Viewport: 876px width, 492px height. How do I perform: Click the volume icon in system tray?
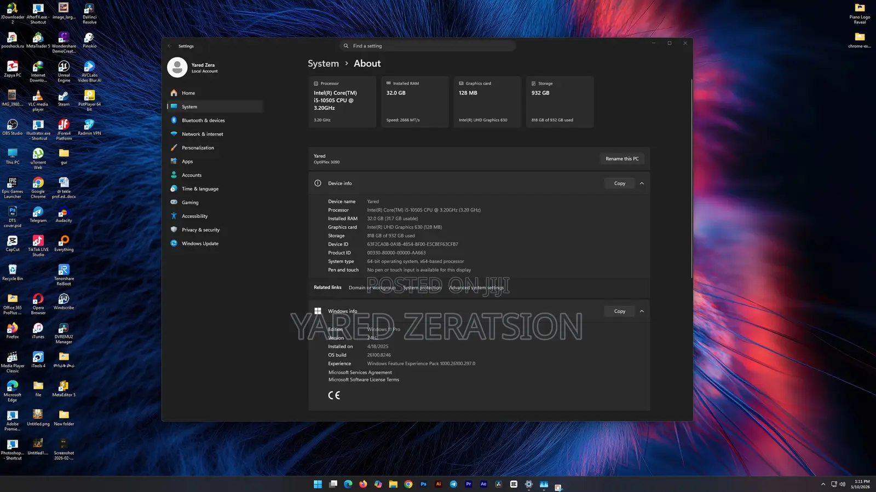pos(842,484)
